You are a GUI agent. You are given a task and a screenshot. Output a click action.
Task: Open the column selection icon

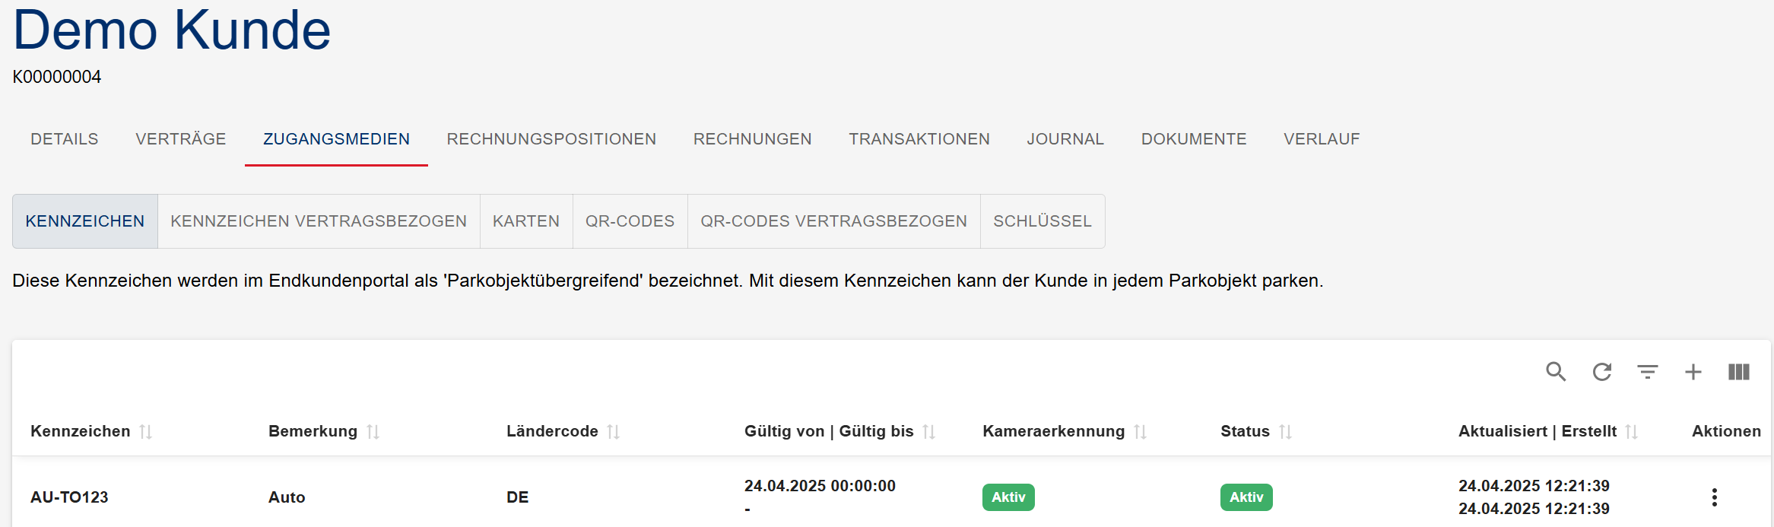(x=1739, y=372)
